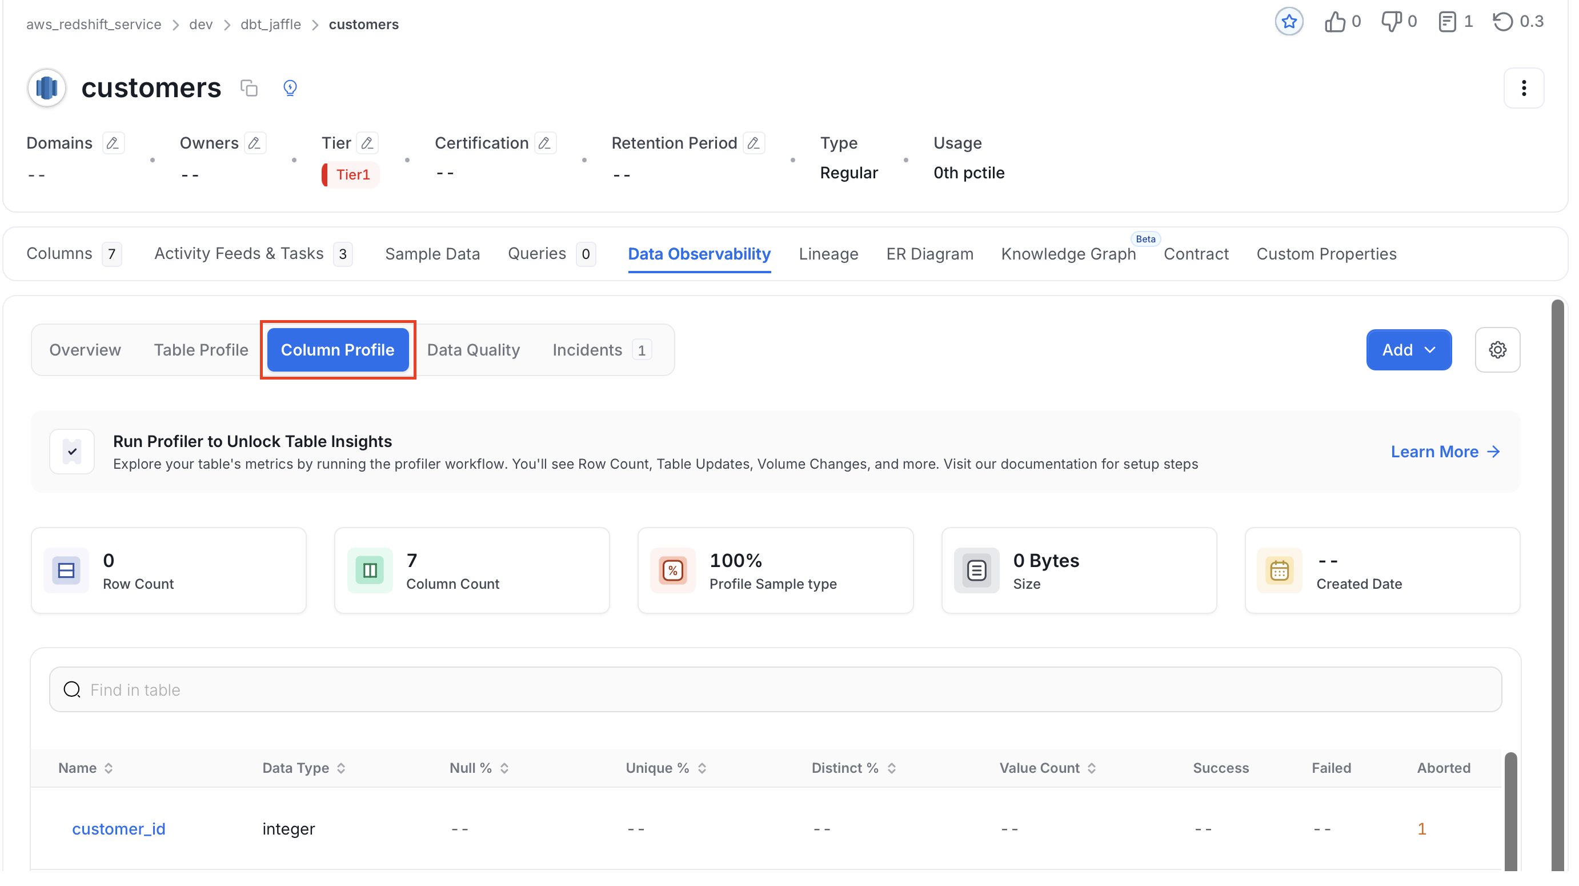Follow the Learn More link
The height and width of the screenshot is (886, 1579).
coord(1445,451)
